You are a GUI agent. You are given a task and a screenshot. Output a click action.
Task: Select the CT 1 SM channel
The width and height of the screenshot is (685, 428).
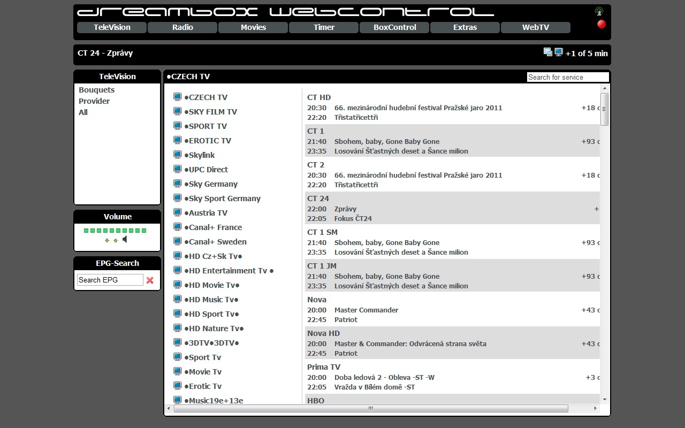point(322,232)
